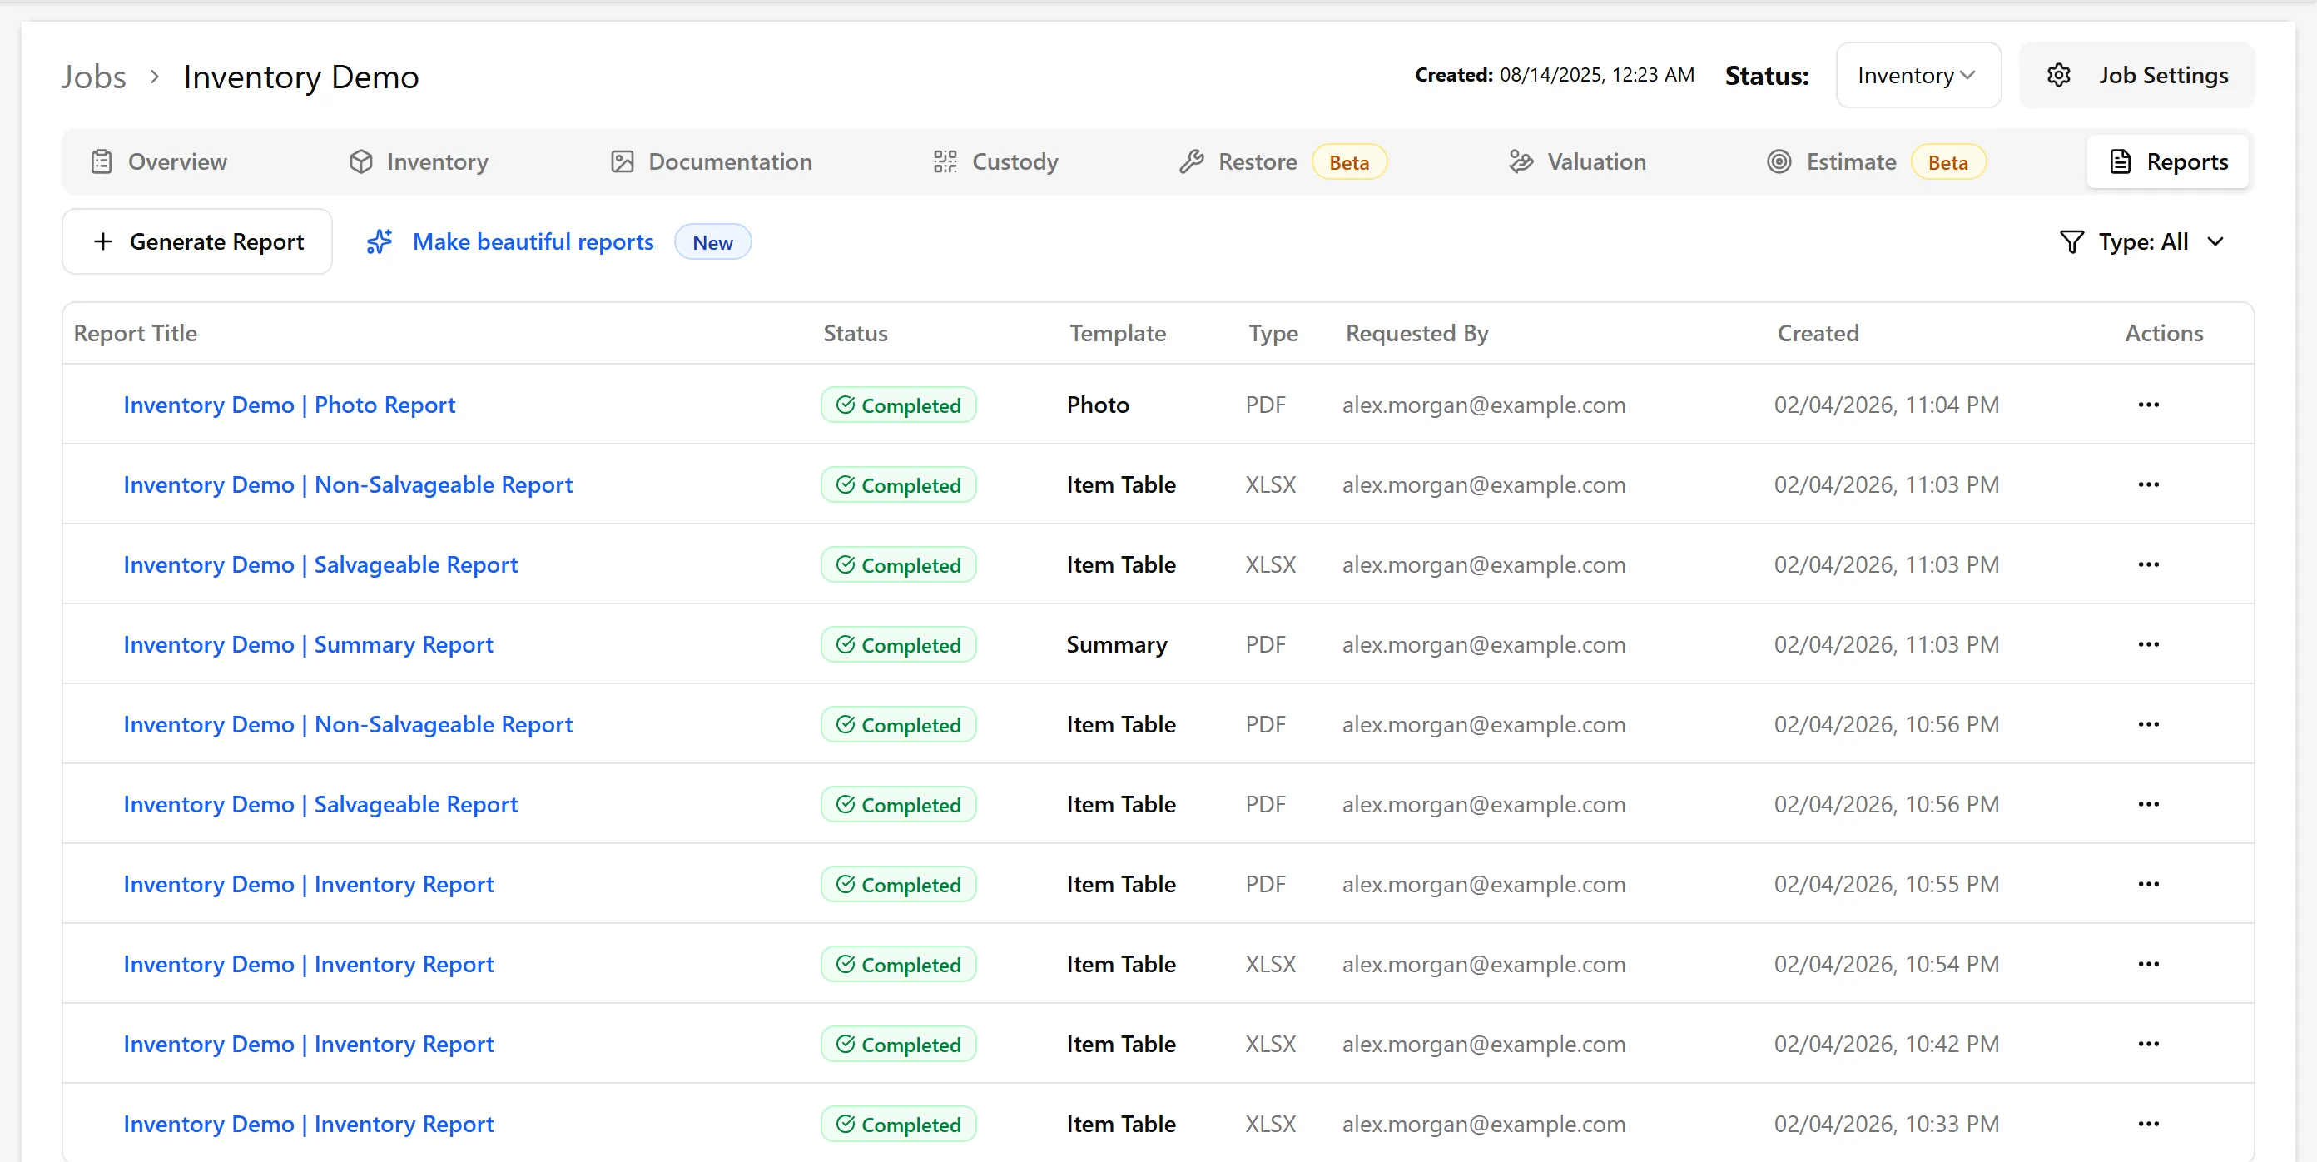Click the plus icon in Generate Report
The height and width of the screenshot is (1162, 2317).
[103, 242]
